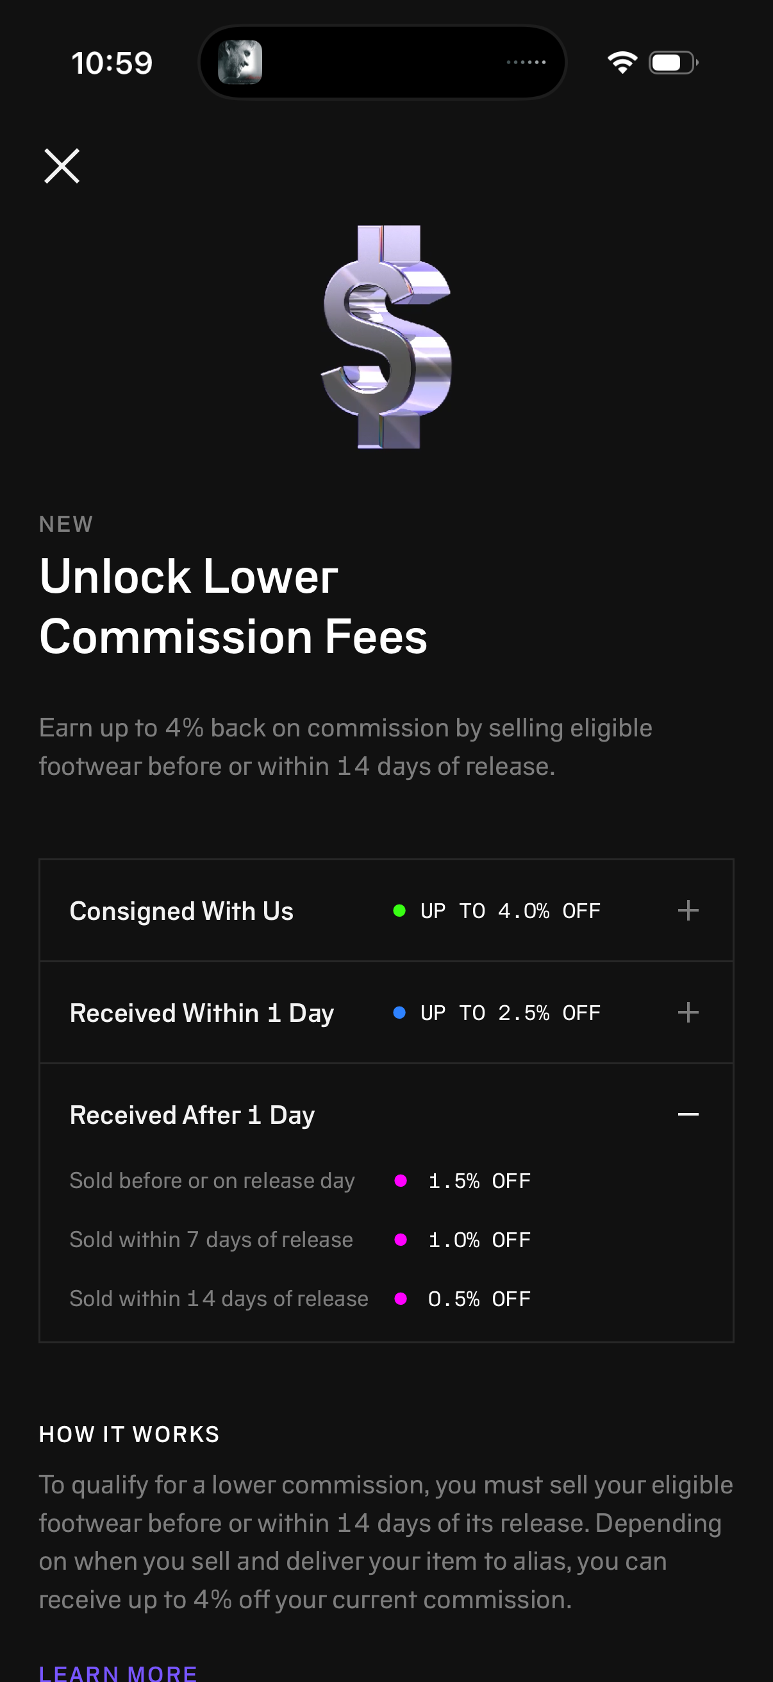The image size is (773, 1682).
Task: Tap the 10:59 clock in status bar
Action: [112, 64]
